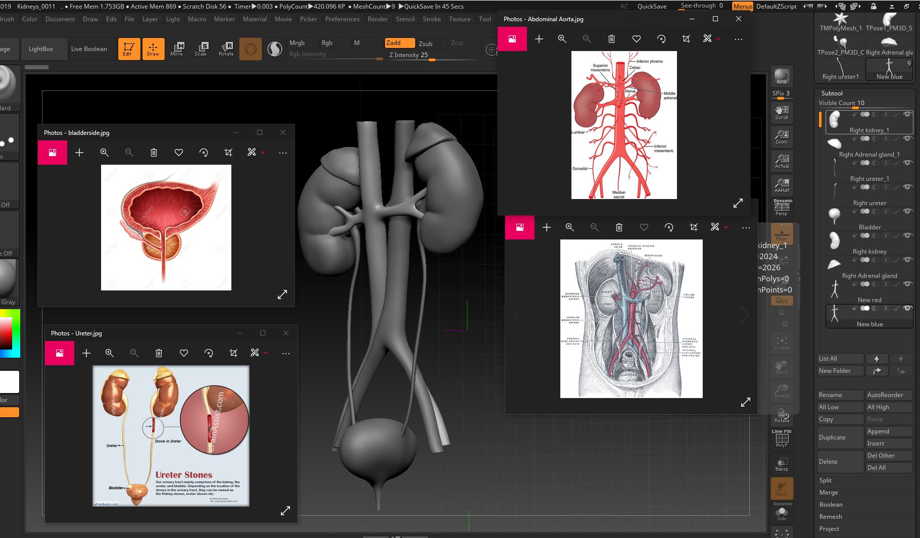Toggle the Transp transparency icon
Screen dimensions: 920x538
[x=782, y=464]
